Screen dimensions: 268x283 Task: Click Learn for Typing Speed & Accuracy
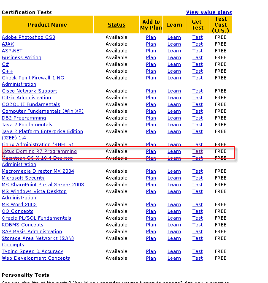pyautogui.click(x=174, y=251)
